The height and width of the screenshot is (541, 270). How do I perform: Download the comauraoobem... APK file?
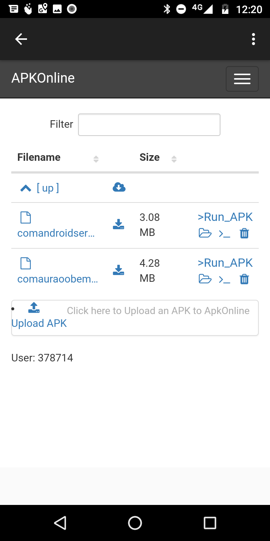pos(118,270)
